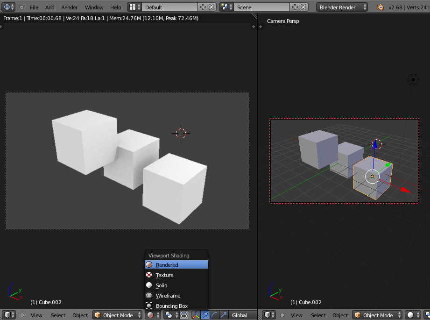This screenshot has width=430, height=320.
Task: Toggle the rotate manipulator
Action: 214,314
